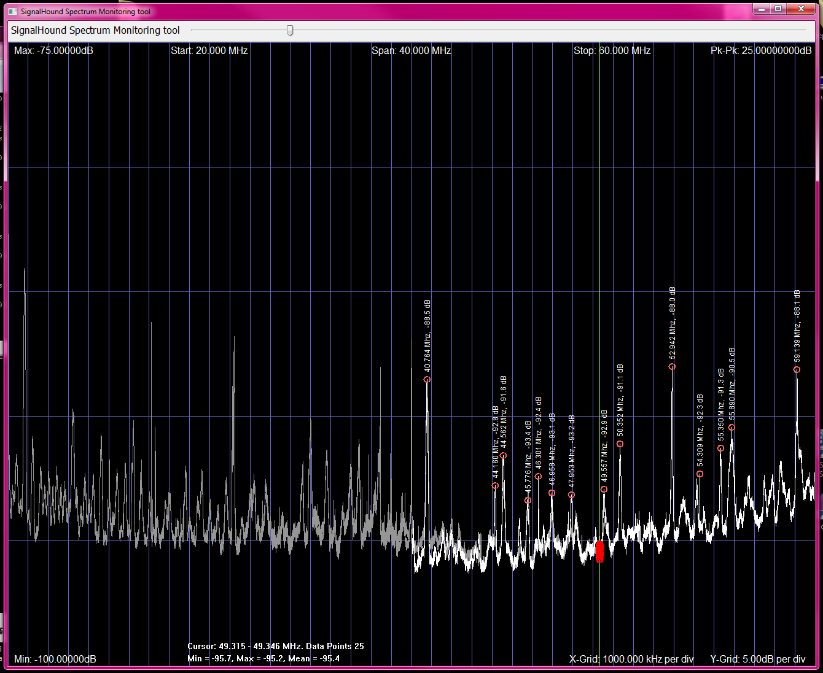The image size is (823, 673).
Task: Click the Min/Max/Mean cursor statistics line
Action: [x=263, y=658]
